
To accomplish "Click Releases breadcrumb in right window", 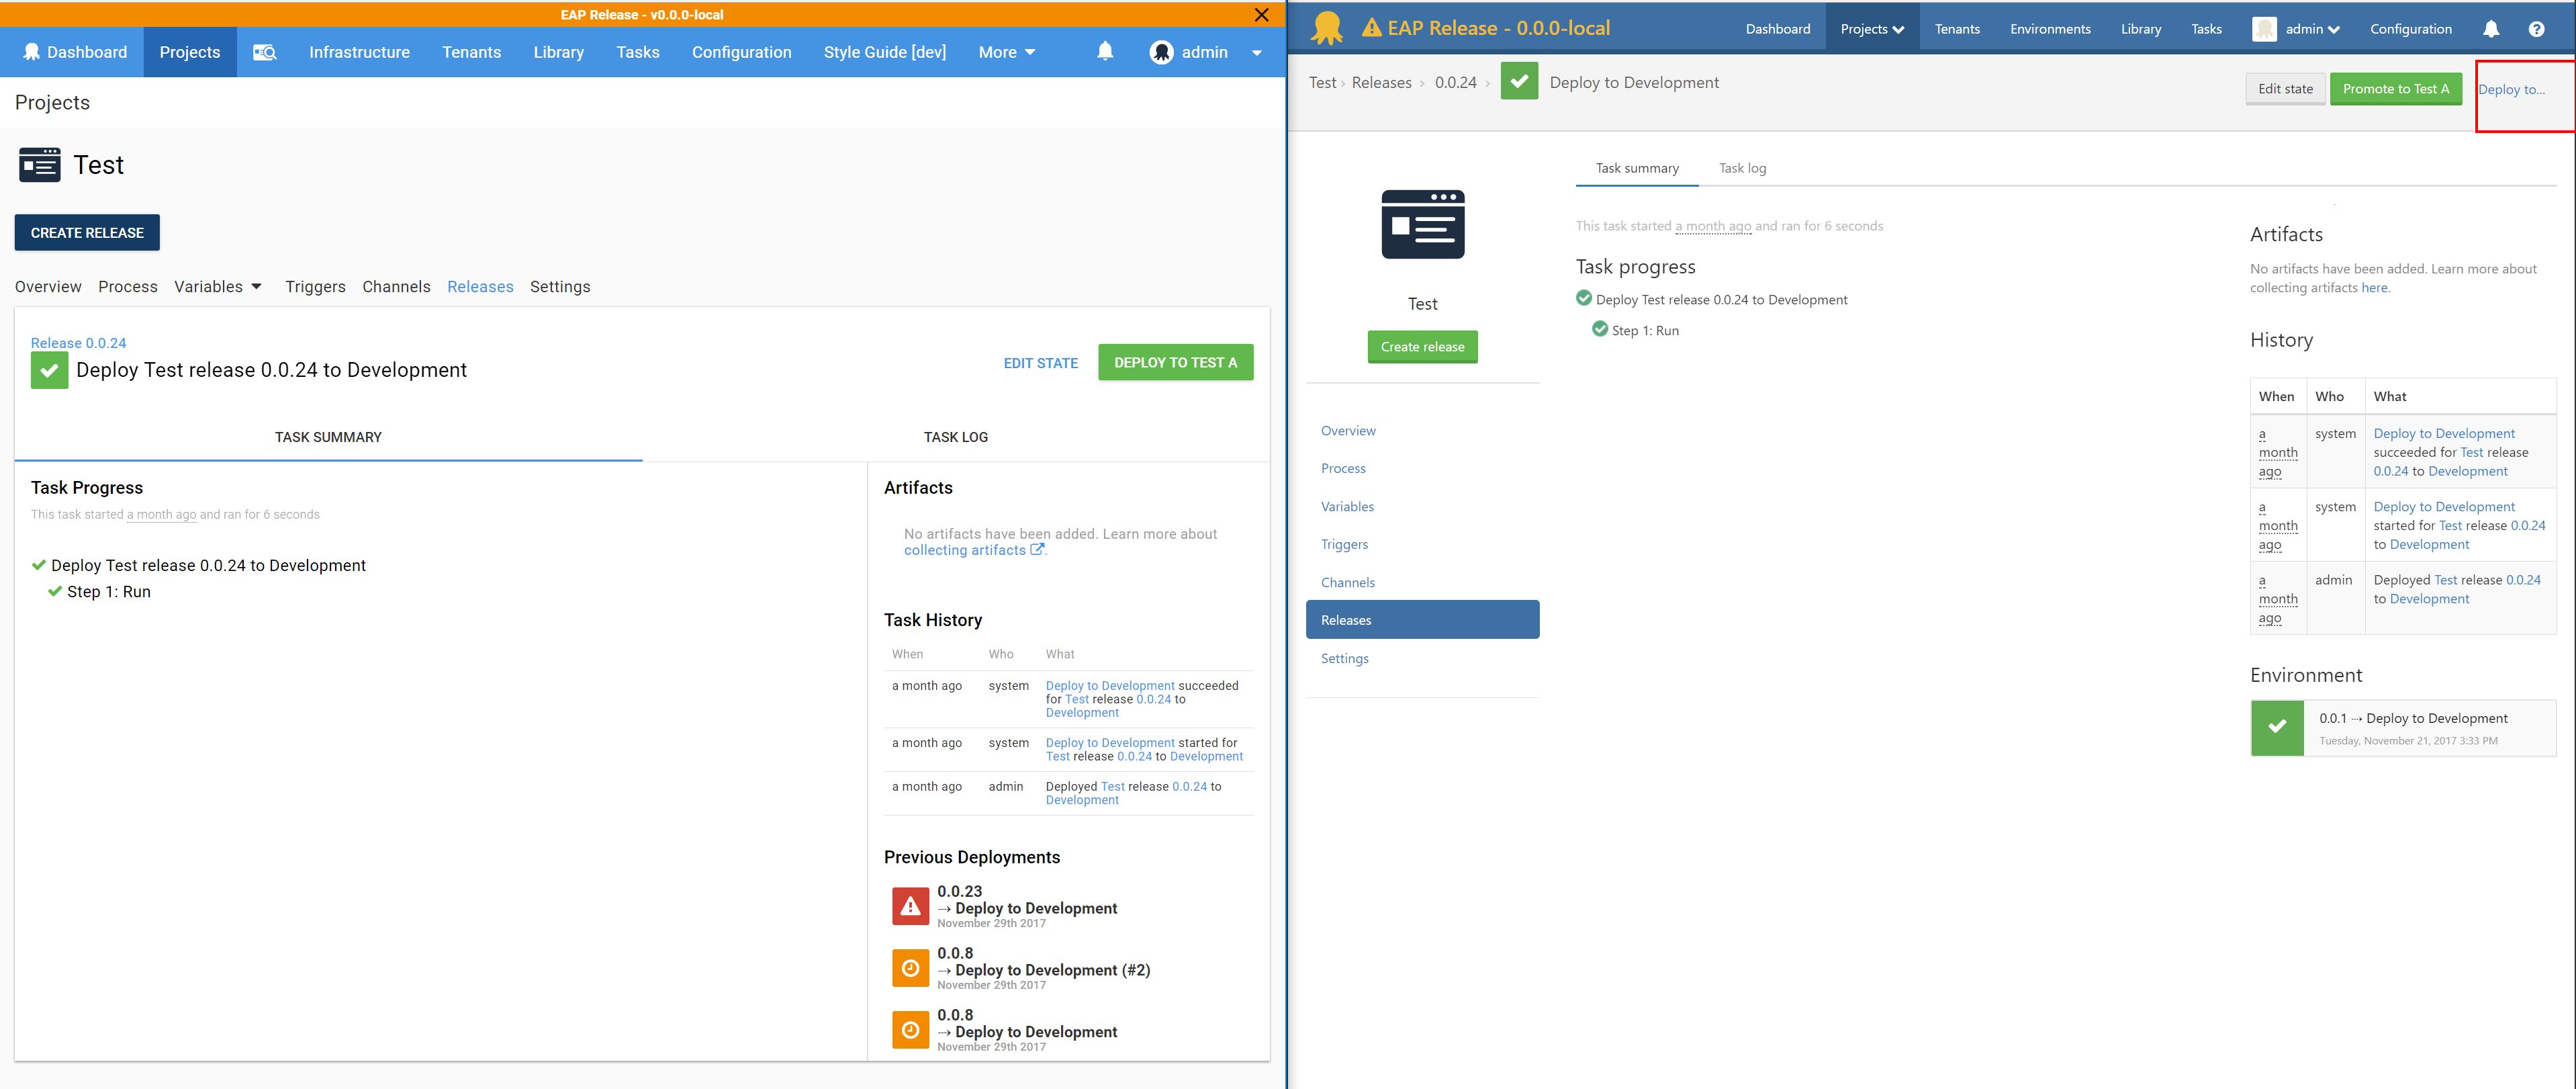I will pyautogui.click(x=1381, y=83).
